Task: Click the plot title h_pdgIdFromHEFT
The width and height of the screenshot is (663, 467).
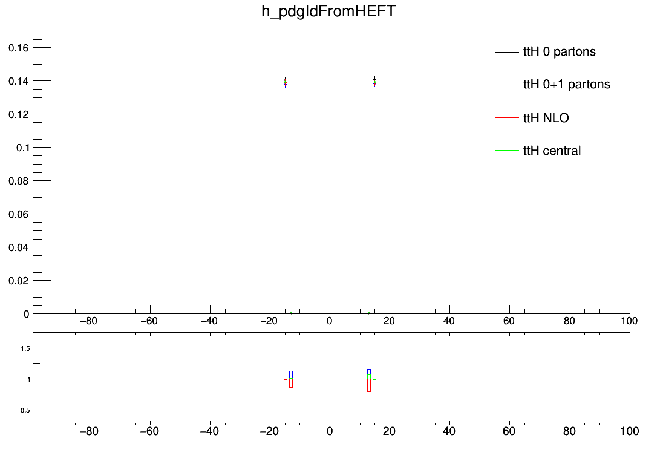Action: coord(328,11)
